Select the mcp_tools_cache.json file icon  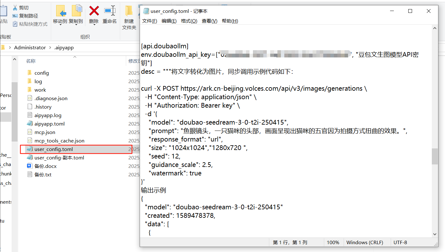click(x=29, y=141)
